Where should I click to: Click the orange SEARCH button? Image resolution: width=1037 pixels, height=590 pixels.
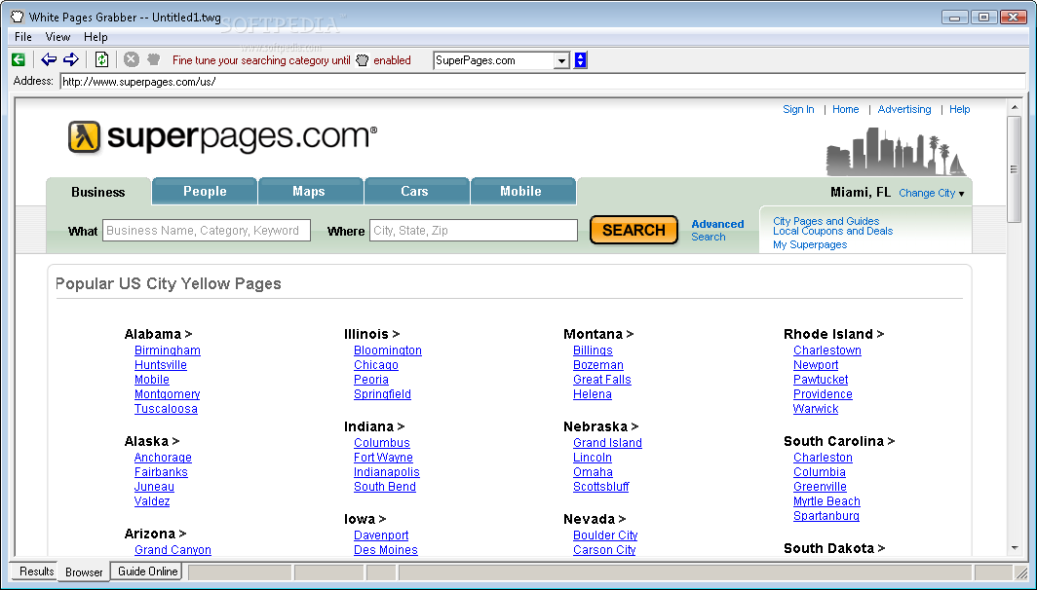(634, 230)
